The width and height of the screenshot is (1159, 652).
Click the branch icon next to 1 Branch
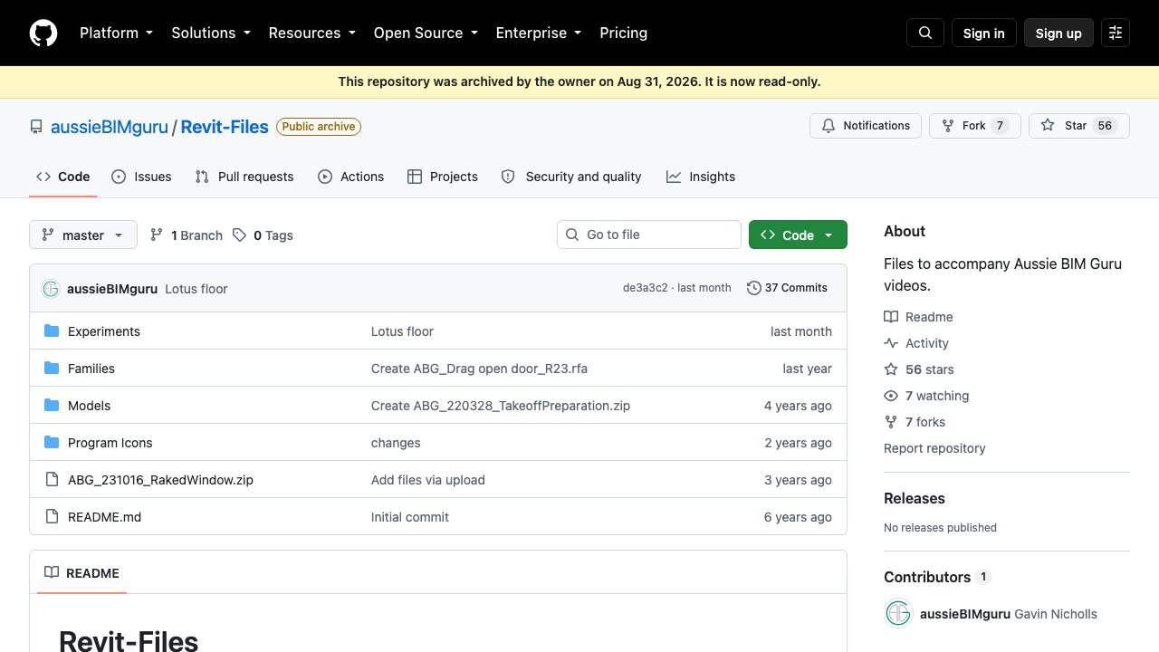point(157,235)
